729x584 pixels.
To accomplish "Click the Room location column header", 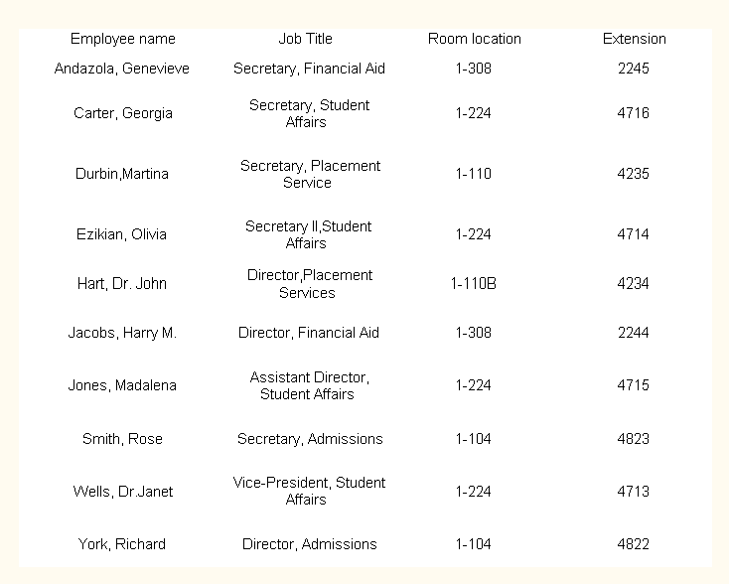I will 474,39.
